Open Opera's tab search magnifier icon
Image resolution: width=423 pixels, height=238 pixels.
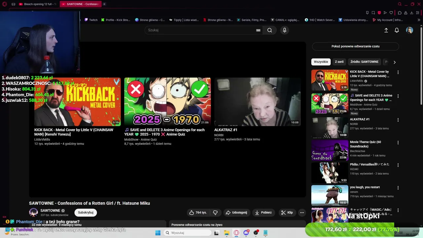pyautogui.click(x=400, y=4)
